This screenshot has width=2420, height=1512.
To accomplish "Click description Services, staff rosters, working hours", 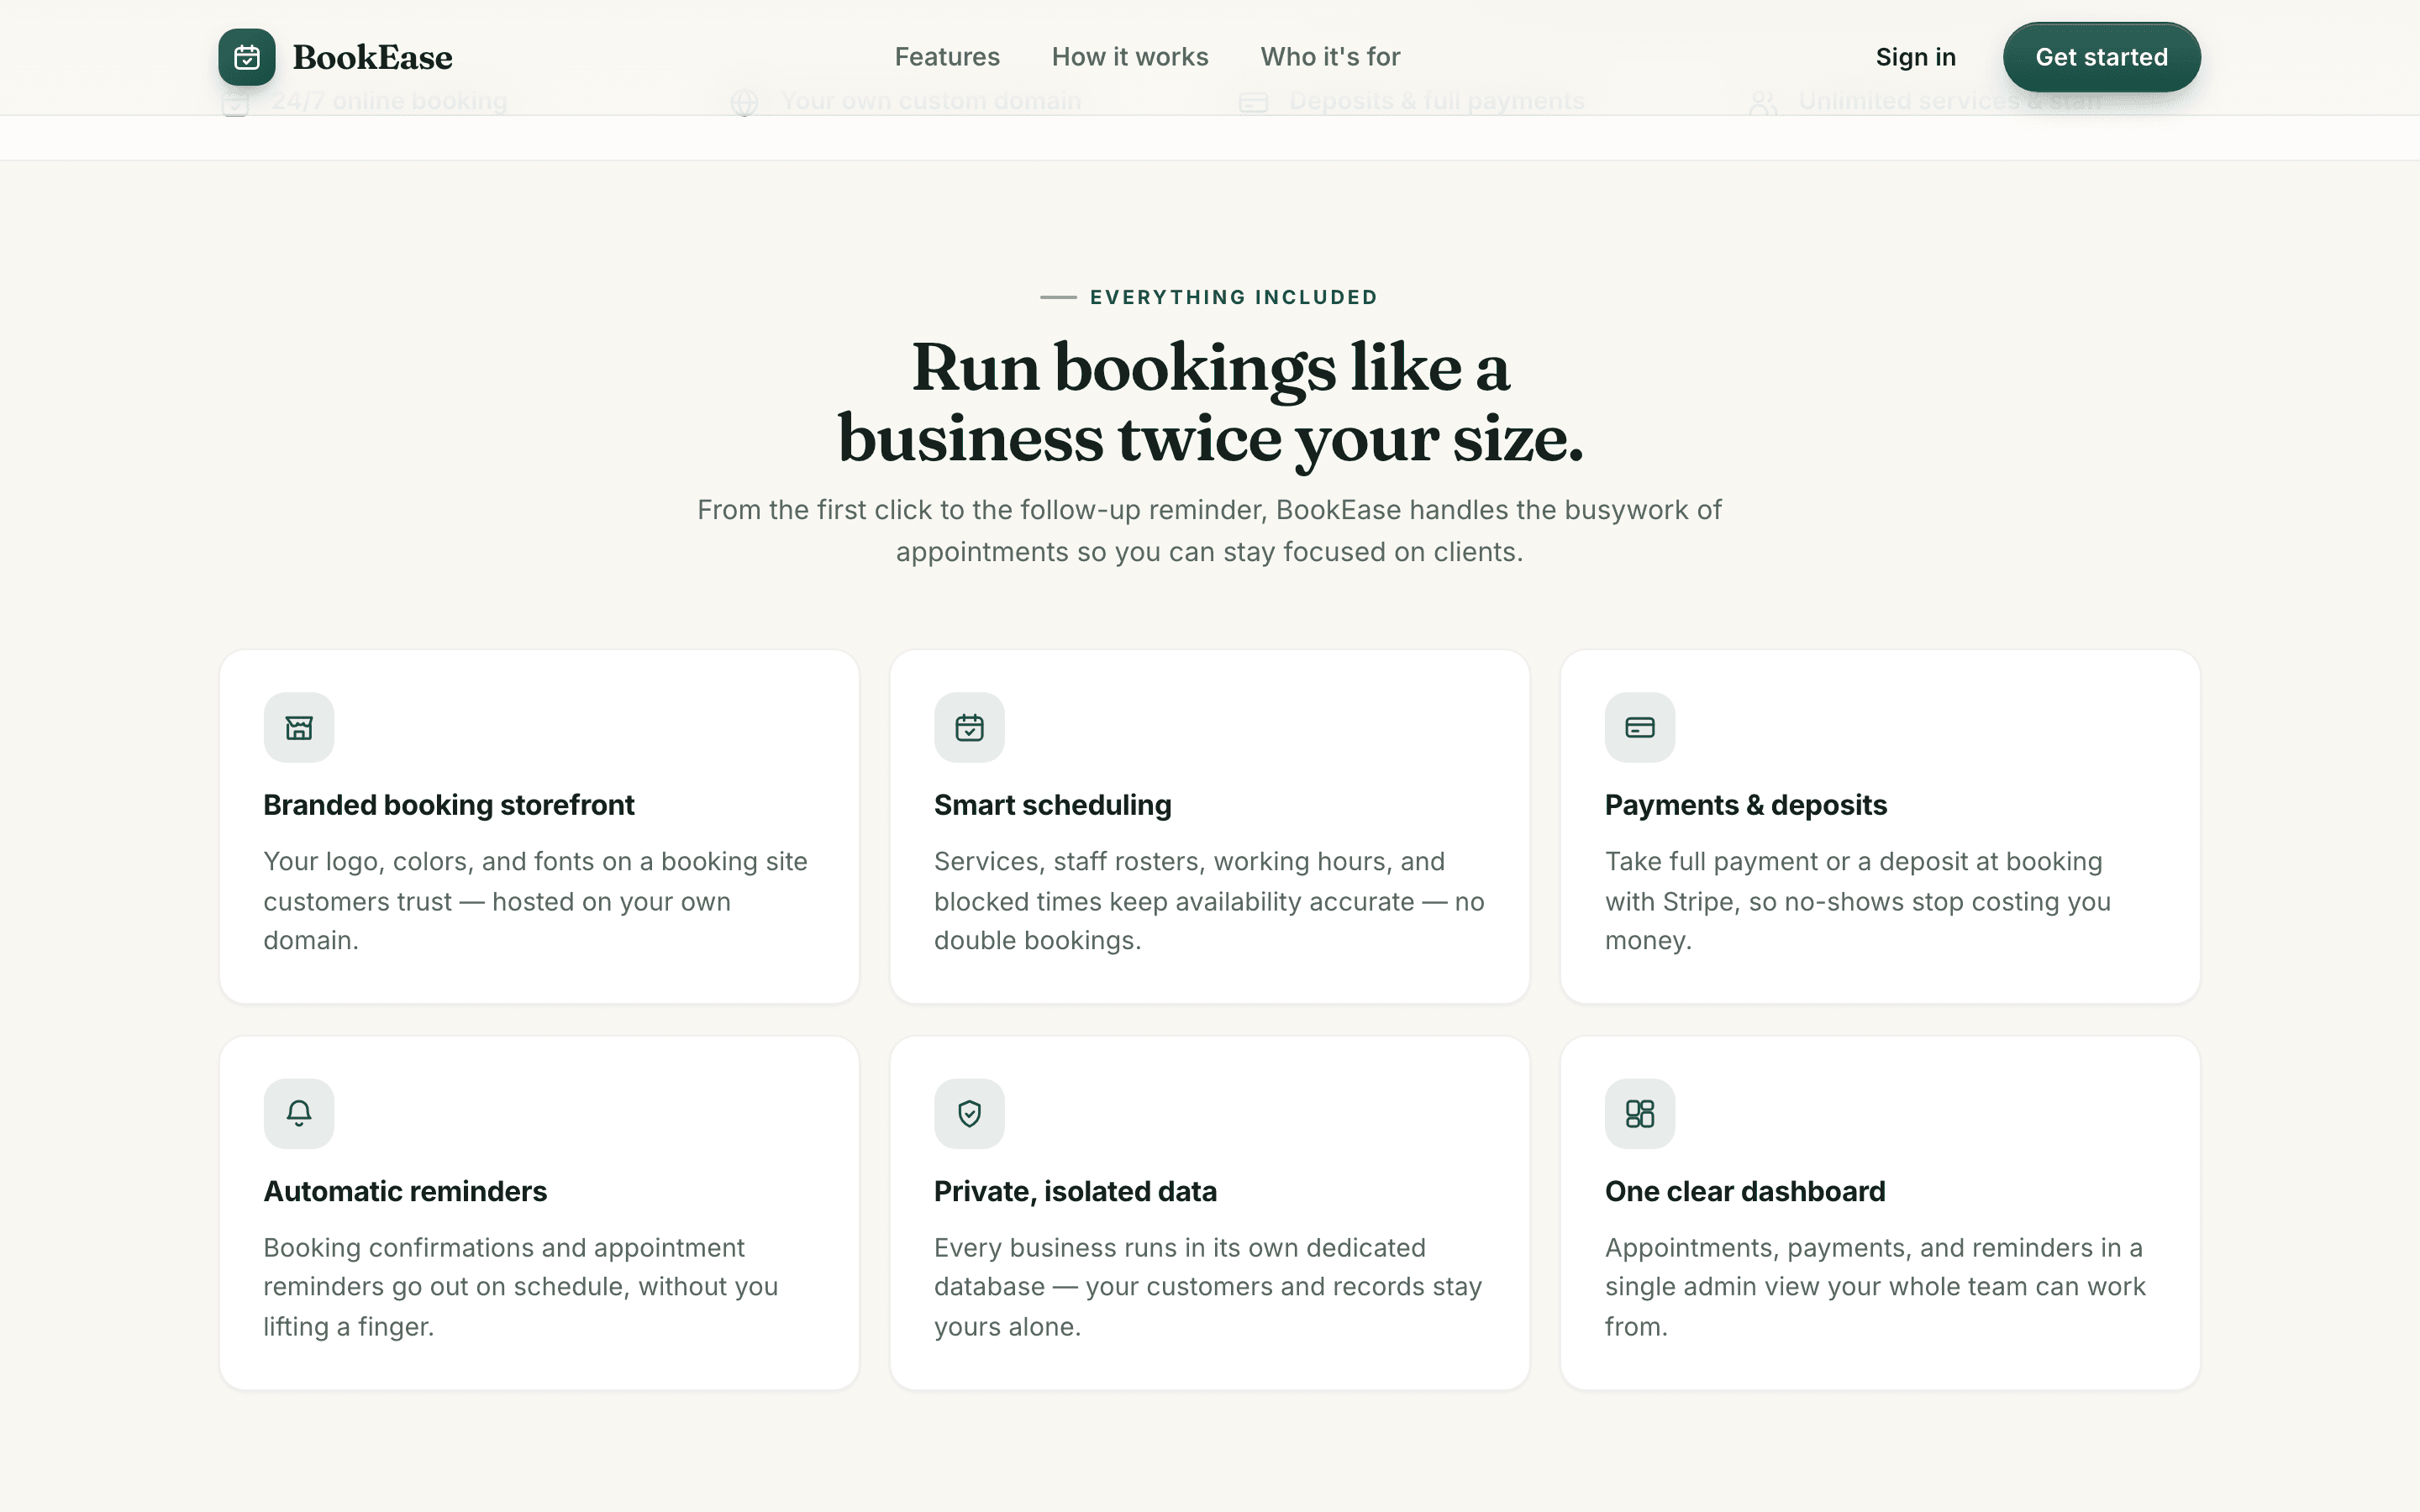I will click(1209, 901).
